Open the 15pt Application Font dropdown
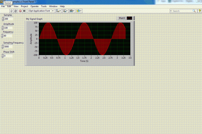The height and width of the screenshot is (134, 202). (x=41, y=11)
